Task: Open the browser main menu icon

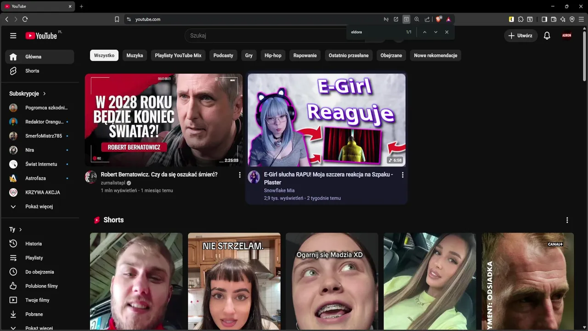Action: tap(582, 19)
